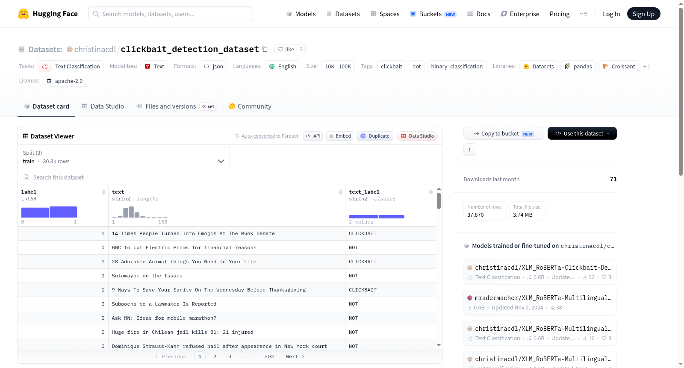Viewport: 684px width, 368px height.
Task: Expand Use this dataset dropdown
Action: (x=582, y=133)
